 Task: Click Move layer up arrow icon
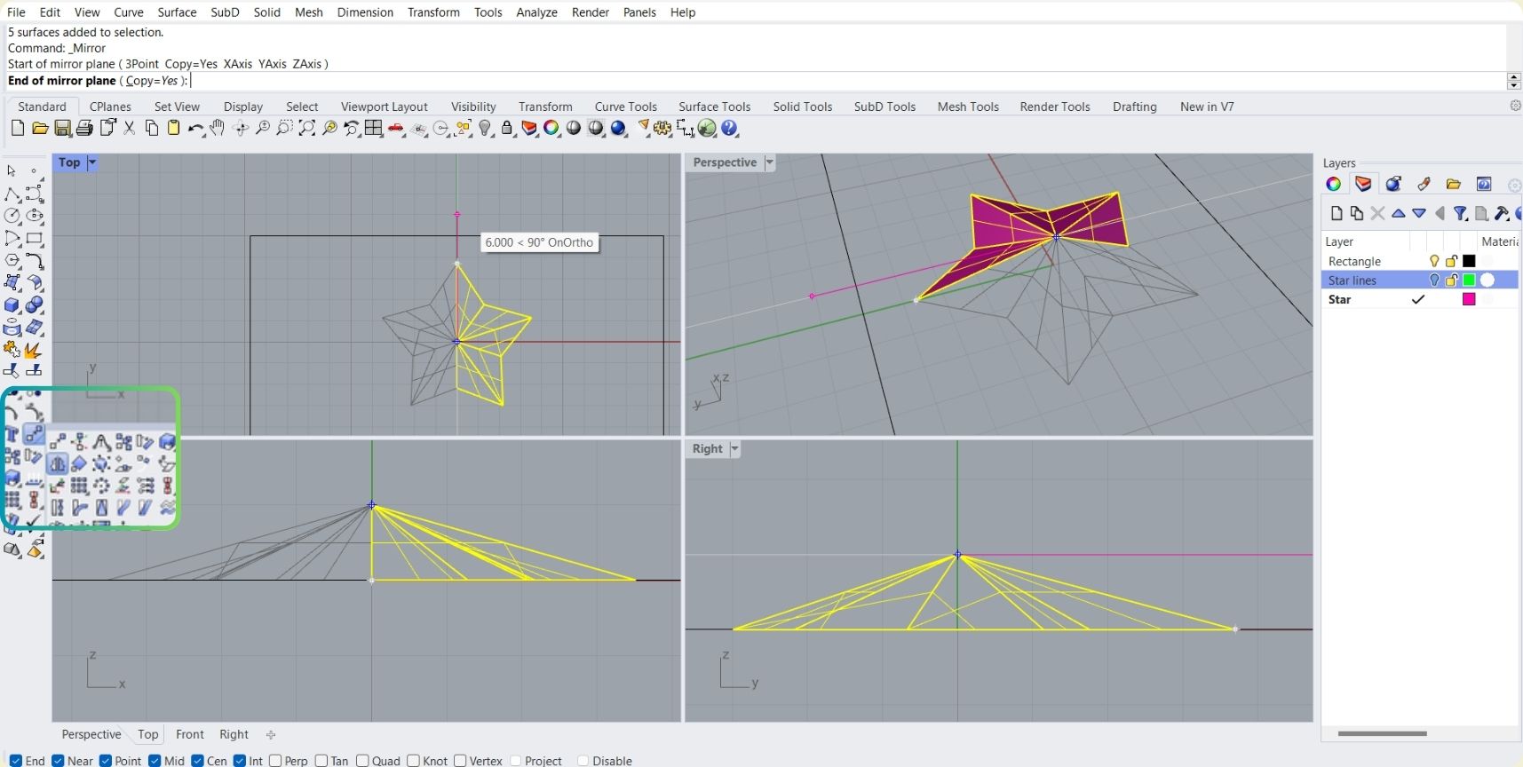tap(1398, 213)
